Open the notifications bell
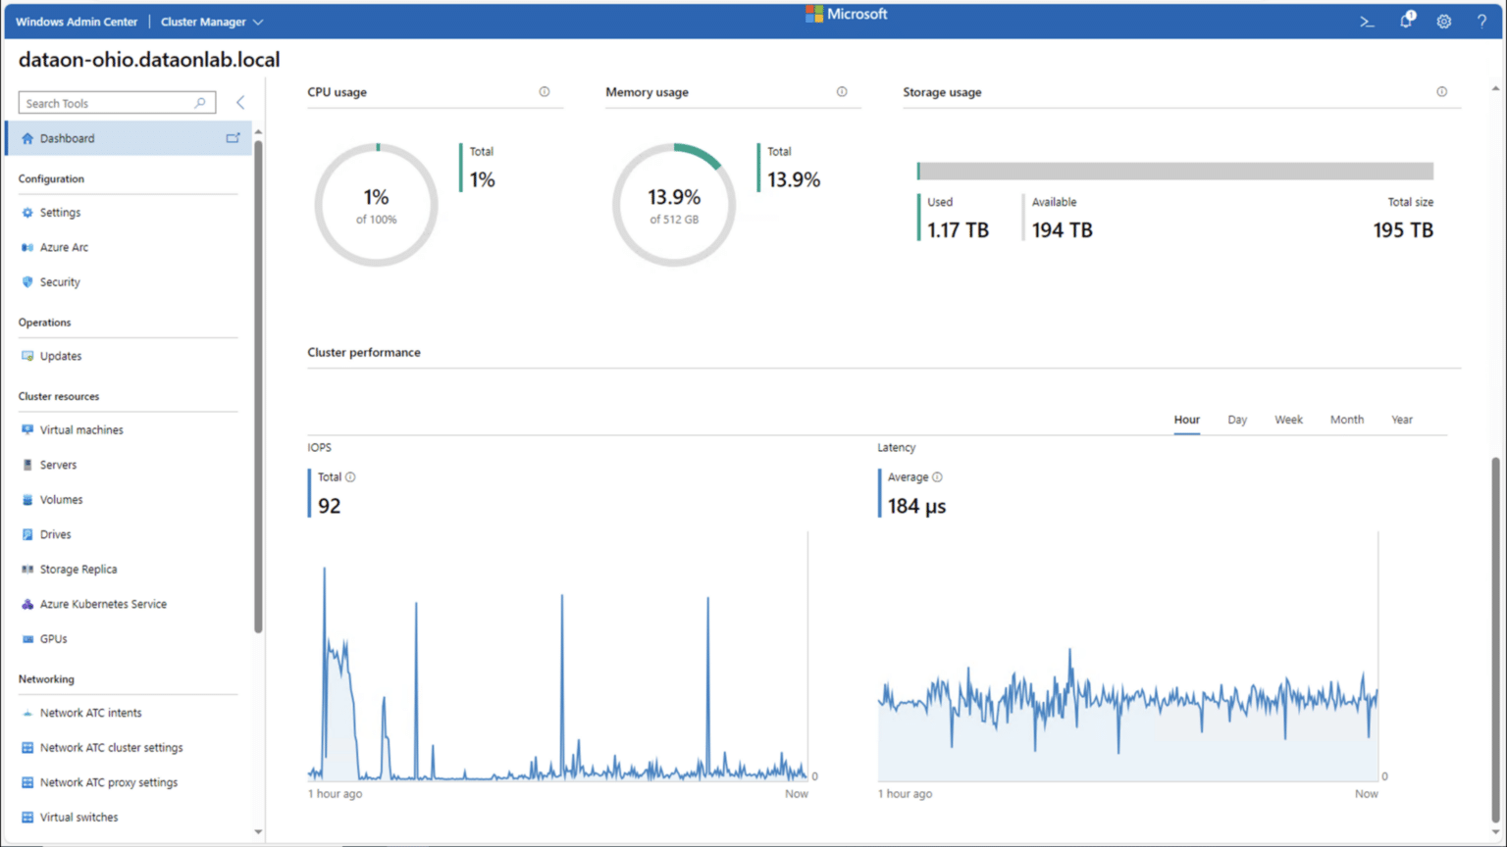1507x847 pixels. point(1406,20)
